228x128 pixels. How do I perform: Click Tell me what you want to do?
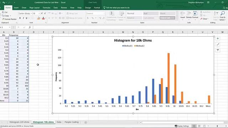[x=116, y=8]
